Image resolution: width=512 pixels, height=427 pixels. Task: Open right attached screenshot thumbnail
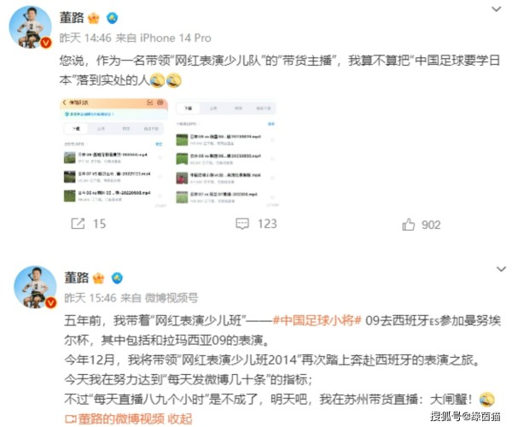pos(226,153)
